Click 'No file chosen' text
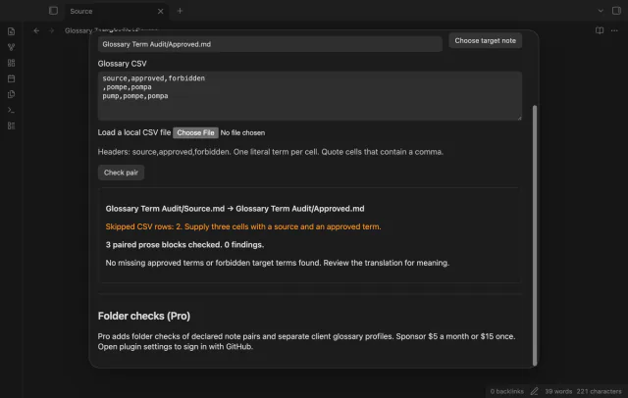Viewport: 628px width, 398px height. click(x=242, y=132)
